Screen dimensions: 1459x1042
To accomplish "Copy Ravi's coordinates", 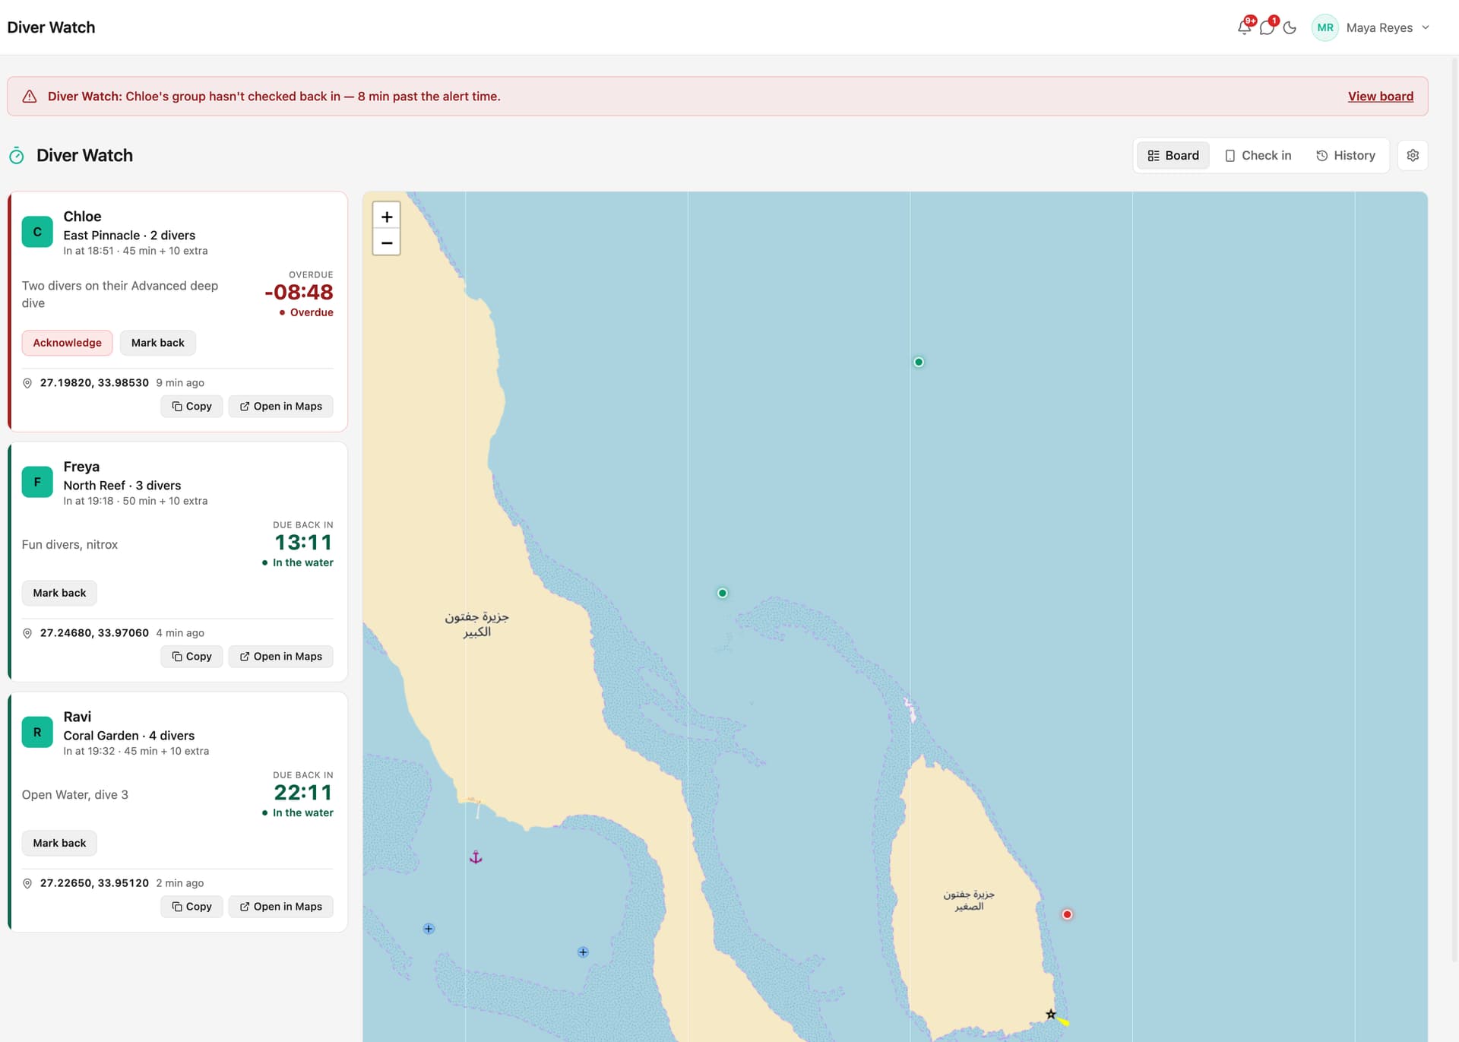I will pyautogui.click(x=191, y=907).
